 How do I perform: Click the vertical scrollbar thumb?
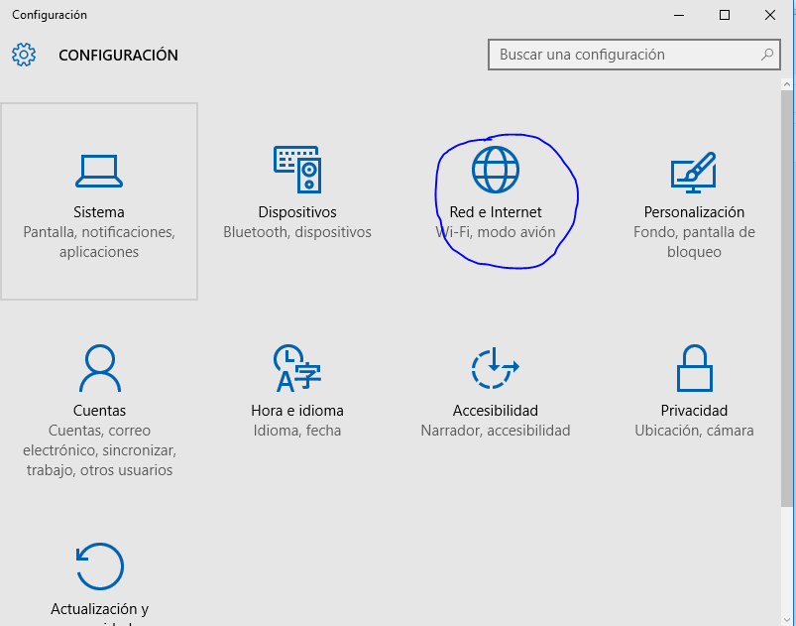(787, 299)
